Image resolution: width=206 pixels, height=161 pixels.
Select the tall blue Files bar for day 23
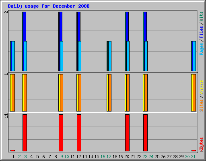145,27
